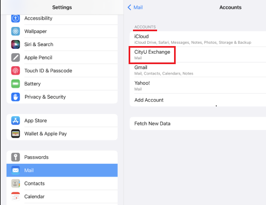Viewport: 266px width, 205px height.
Task: Open the Battery icon entry
Action: point(15,84)
